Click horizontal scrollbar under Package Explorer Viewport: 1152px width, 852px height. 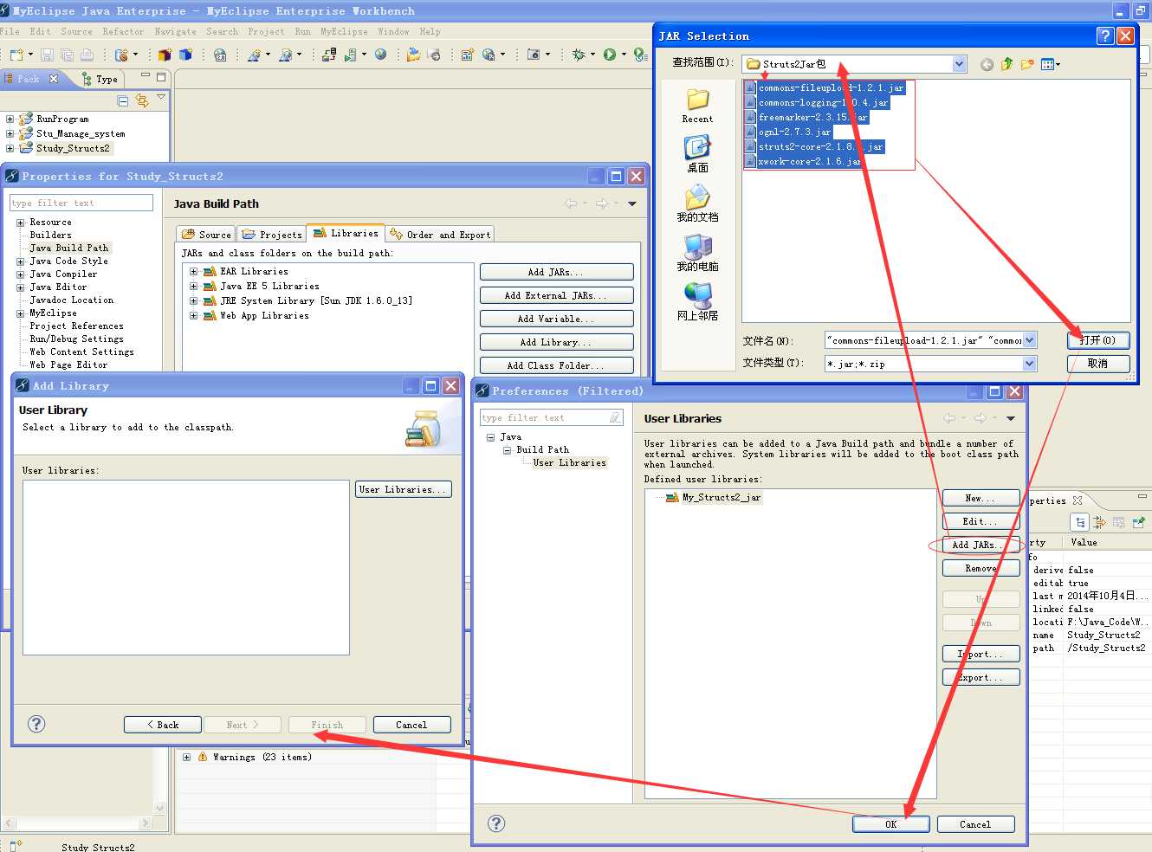78,823
